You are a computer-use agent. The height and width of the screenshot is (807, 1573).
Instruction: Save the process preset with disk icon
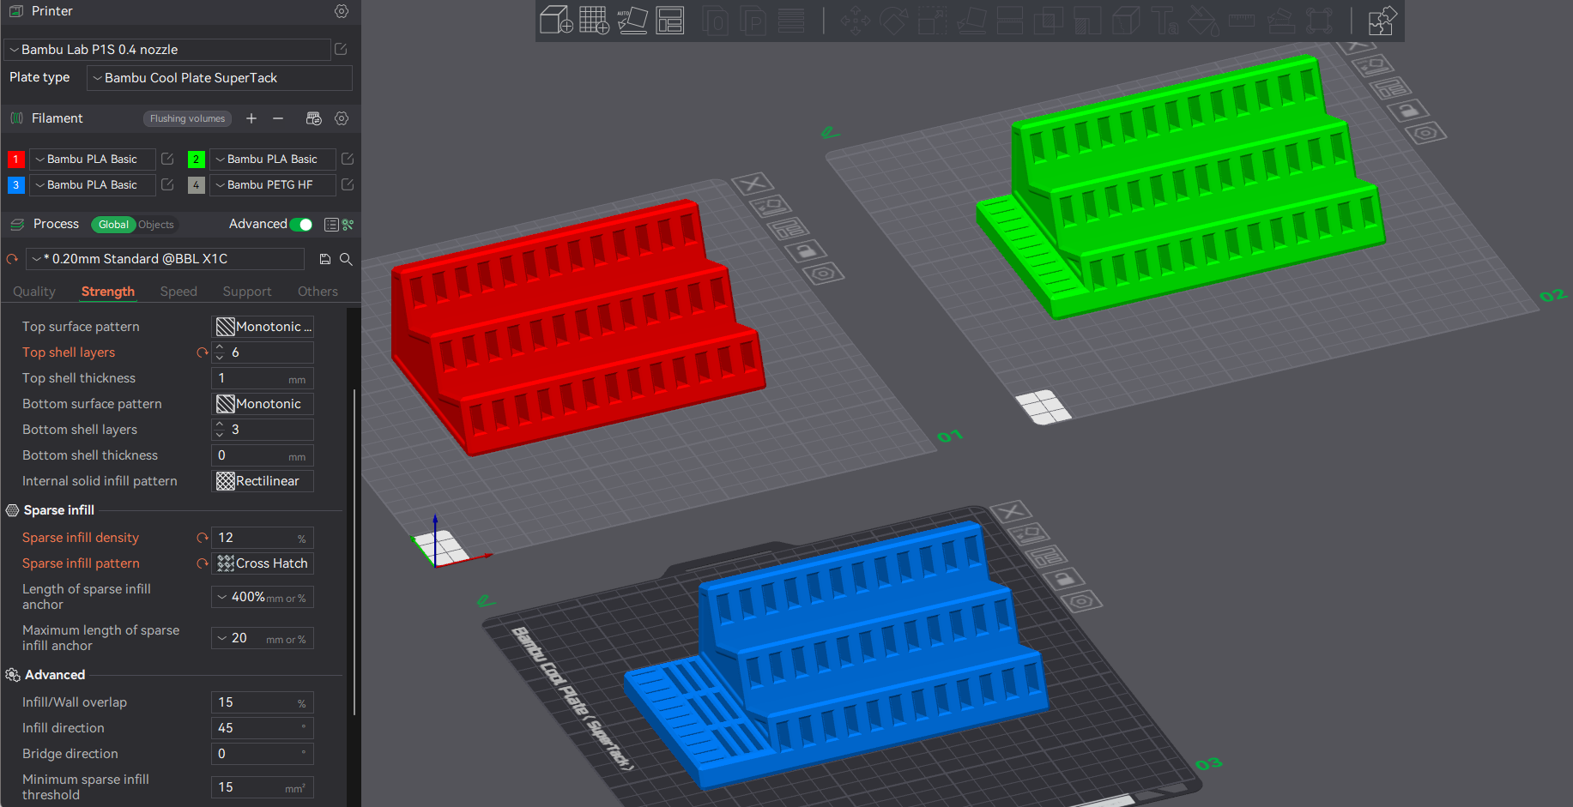tap(325, 259)
